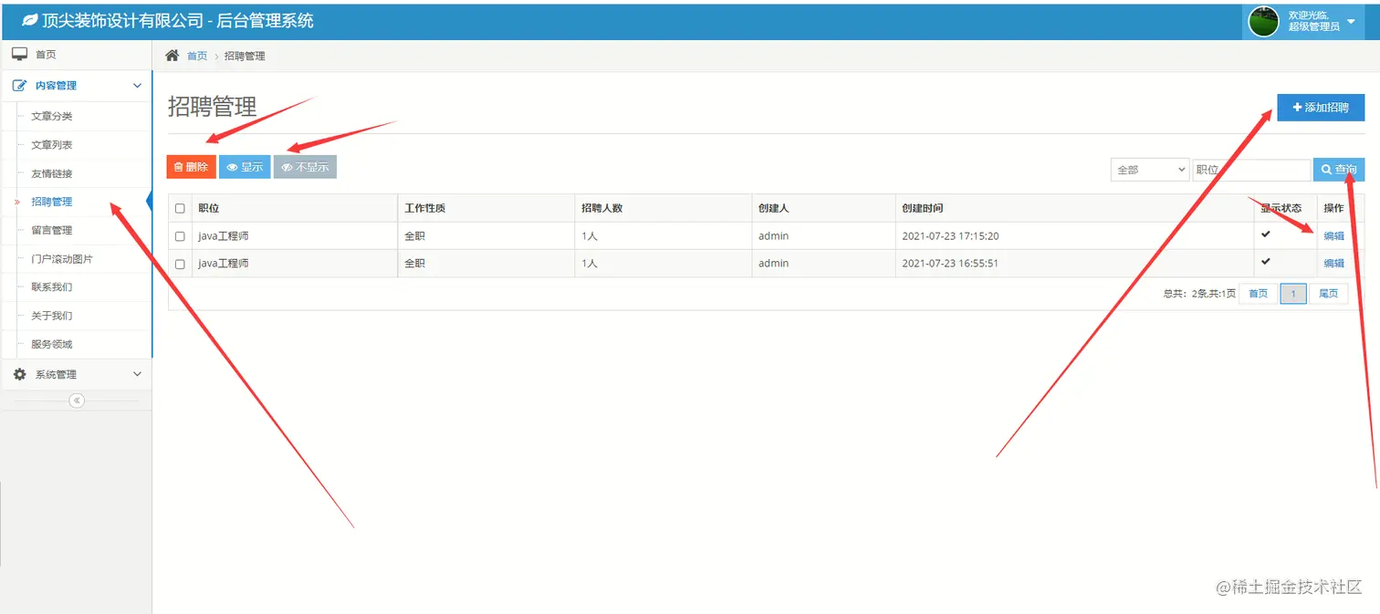The height and width of the screenshot is (614, 1380).
Task: Go to 尾页 in pagination
Action: (1328, 294)
